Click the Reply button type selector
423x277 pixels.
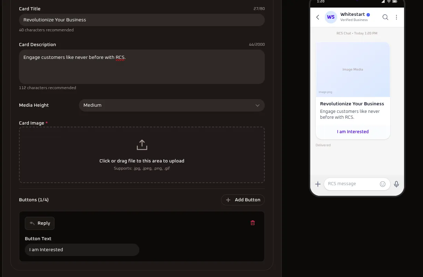(40, 223)
